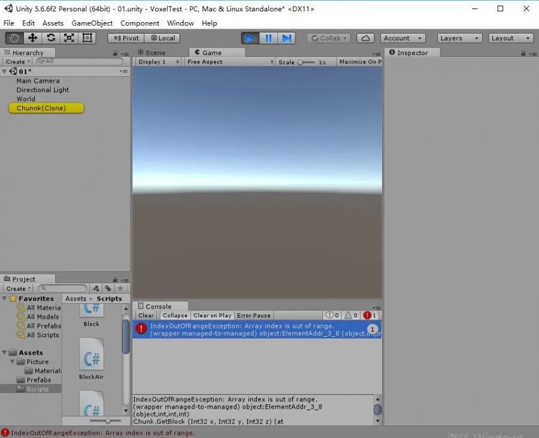Screen dimensions: 539x438
Task: Collapse the Favorites group
Action: tap(4, 298)
